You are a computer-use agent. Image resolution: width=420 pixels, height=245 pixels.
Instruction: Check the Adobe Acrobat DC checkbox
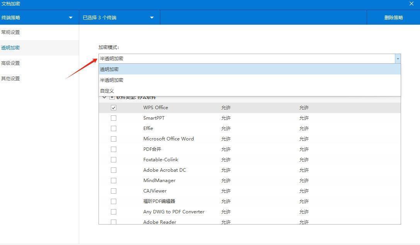pyautogui.click(x=114, y=170)
